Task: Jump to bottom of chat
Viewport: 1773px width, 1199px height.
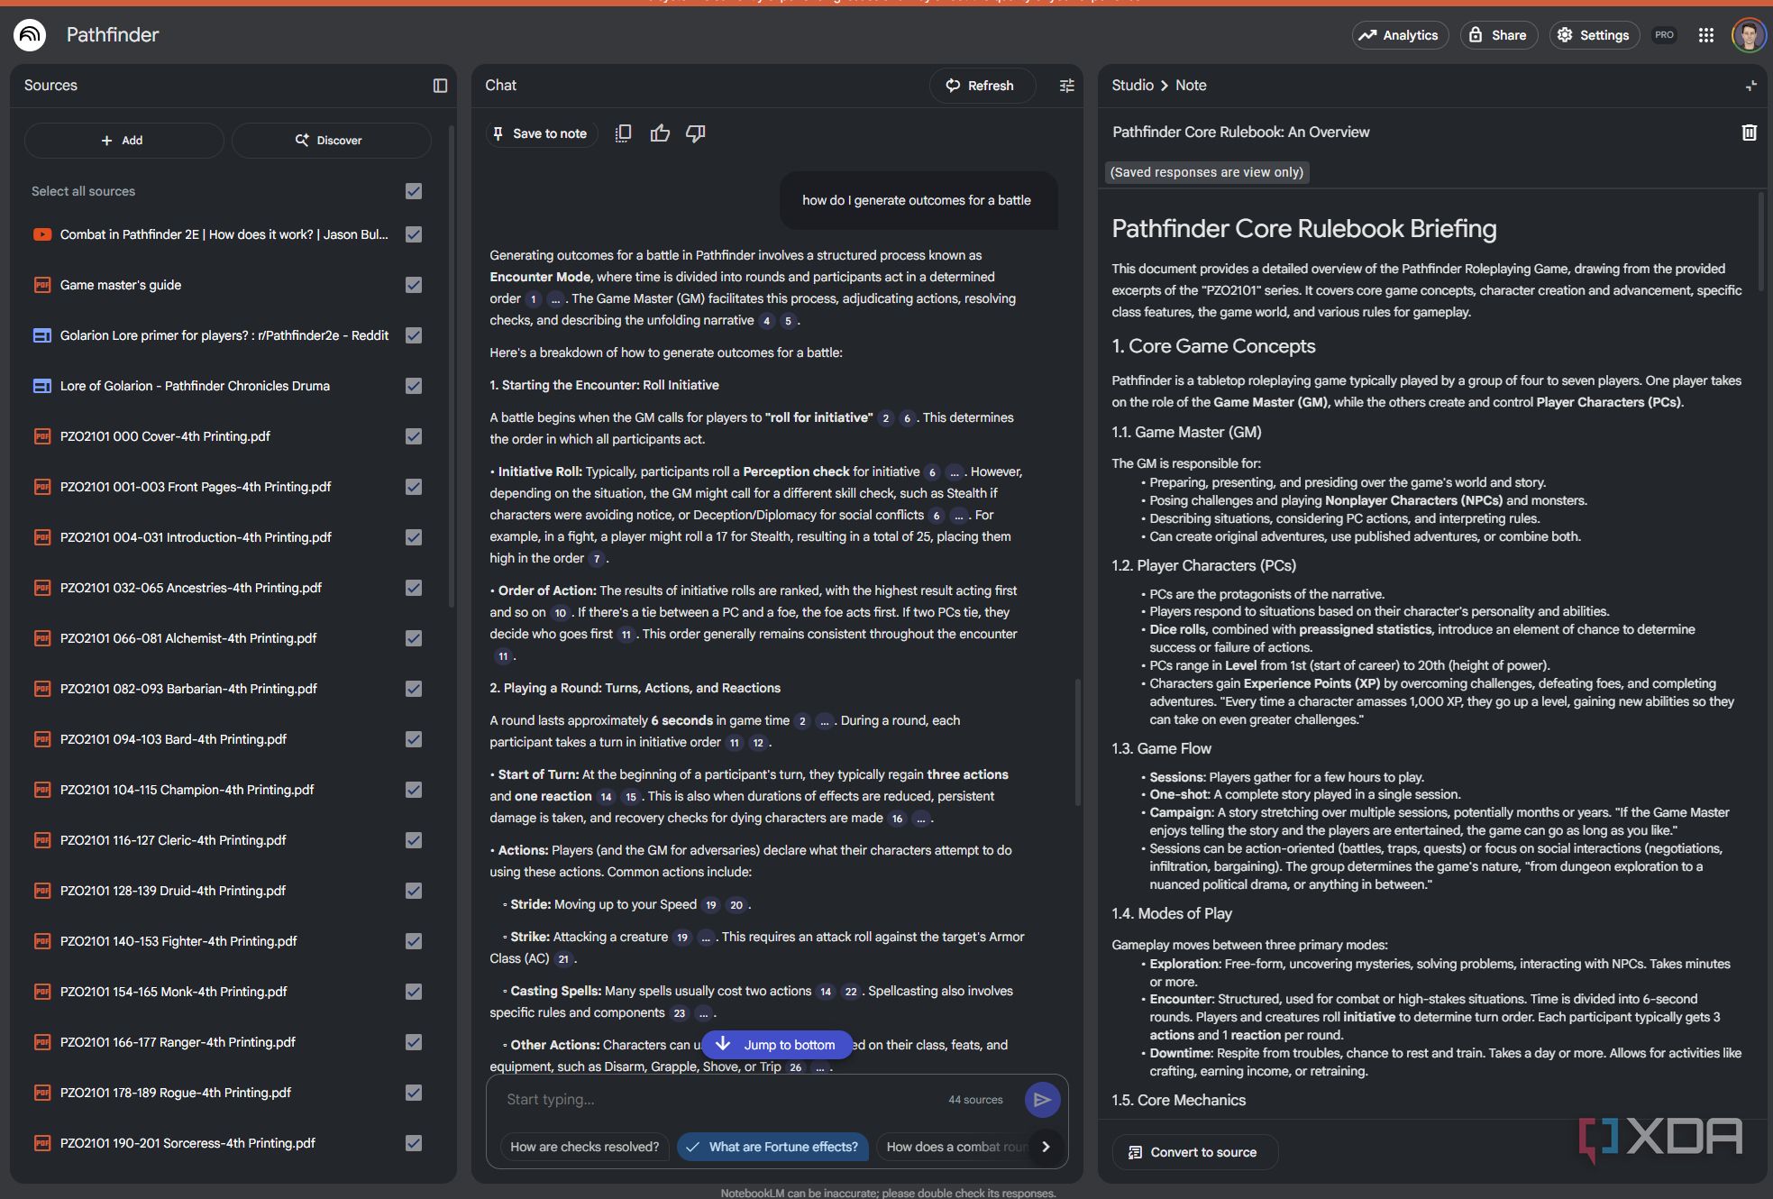Action: 777,1045
